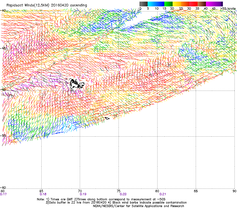Viewport: 237px width, 208px height.
Task: Click the 'D:20' pass time marker
Action: point(123,194)
